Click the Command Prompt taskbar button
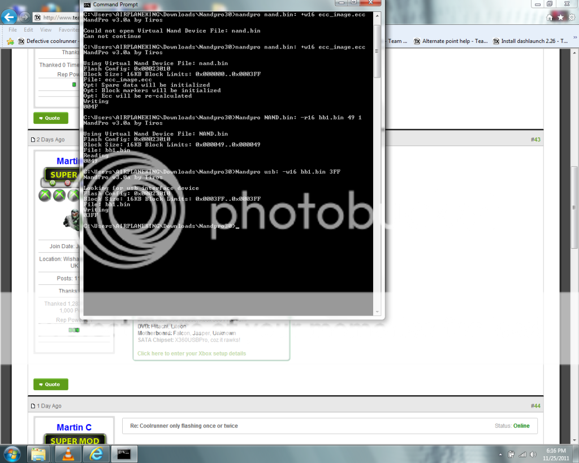The width and height of the screenshot is (579, 463). 125,453
